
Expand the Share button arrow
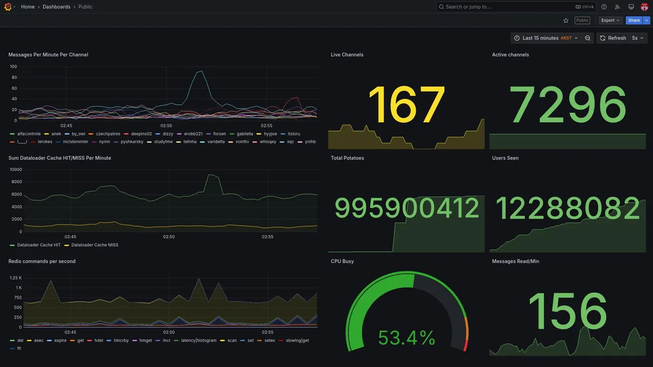coord(647,20)
